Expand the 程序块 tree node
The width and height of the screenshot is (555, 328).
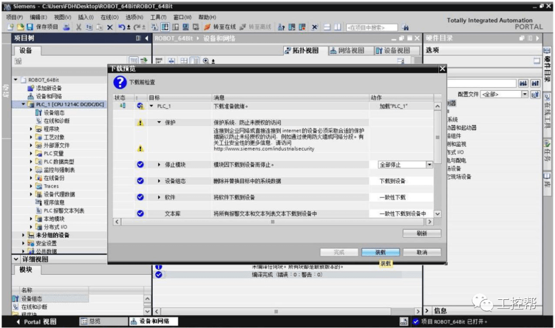coord(31,129)
